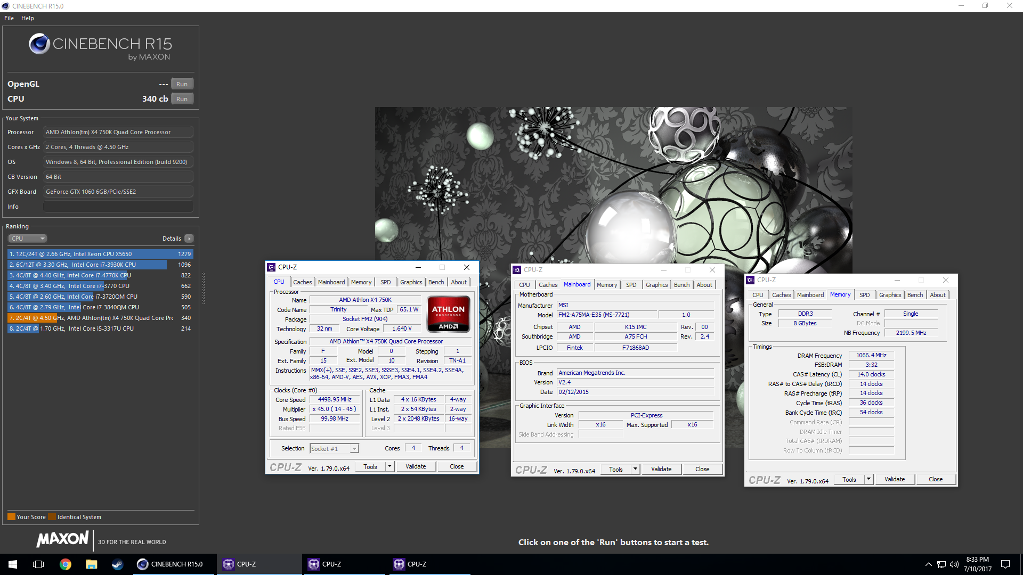Click Validate in the first CPU-Z window
The height and width of the screenshot is (575, 1023).
(416, 467)
